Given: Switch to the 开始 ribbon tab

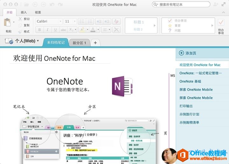Looking at the screenshot, I should point(10,12).
